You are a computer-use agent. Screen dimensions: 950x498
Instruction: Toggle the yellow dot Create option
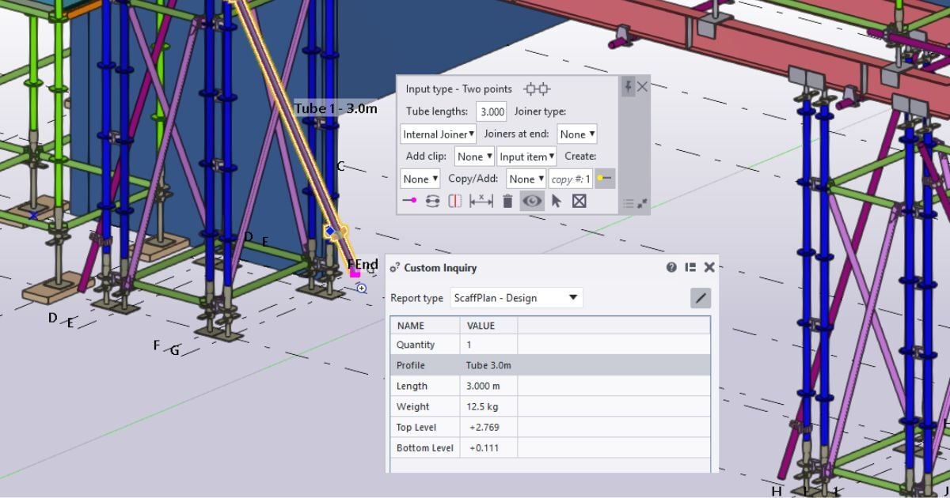605,179
